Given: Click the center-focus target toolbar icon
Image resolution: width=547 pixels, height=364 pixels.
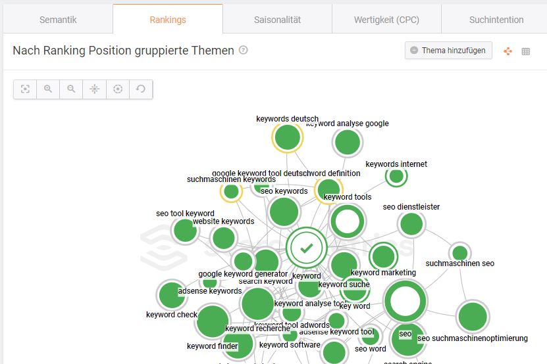Looking at the screenshot, I should (x=118, y=89).
